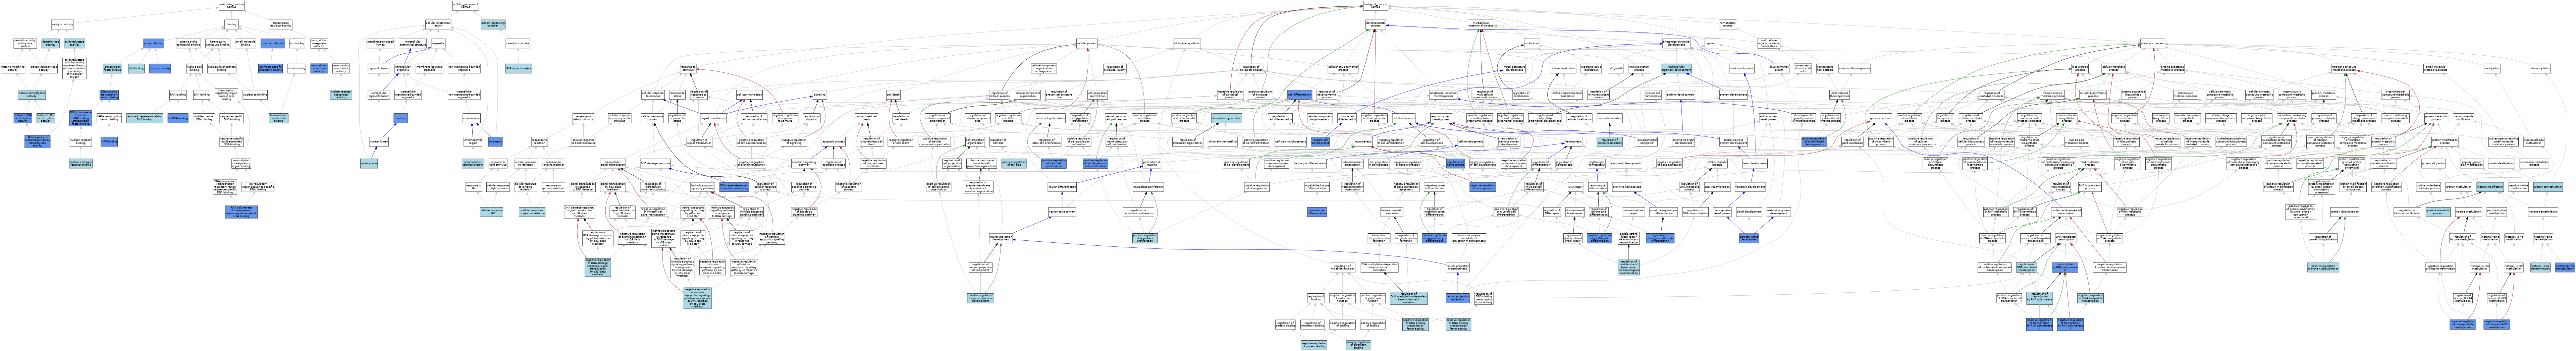
Task: Click 'bHLH transcription factor binding' node
Action: (x=109, y=118)
